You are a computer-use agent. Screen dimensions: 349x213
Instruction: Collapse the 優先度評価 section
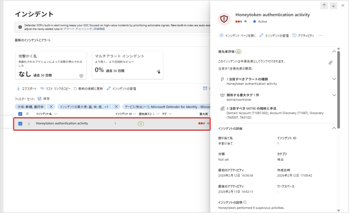334,52
